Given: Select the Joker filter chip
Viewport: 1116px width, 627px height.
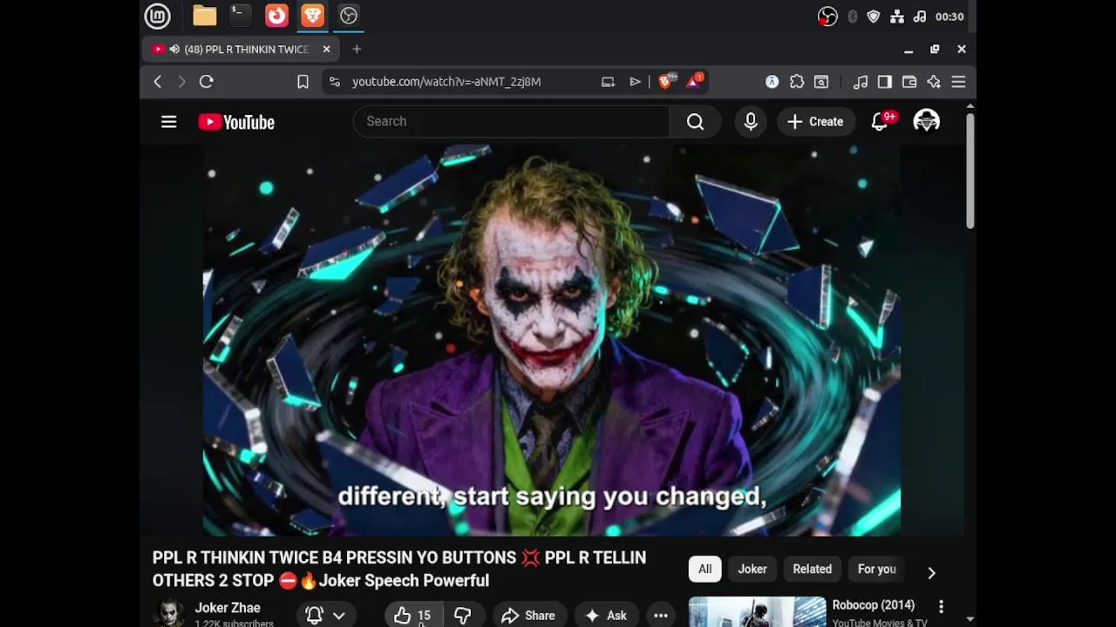Looking at the screenshot, I should pyautogui.click(x=752, y=570).
